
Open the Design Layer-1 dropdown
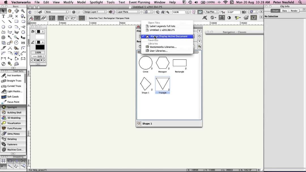pos(95,12)
